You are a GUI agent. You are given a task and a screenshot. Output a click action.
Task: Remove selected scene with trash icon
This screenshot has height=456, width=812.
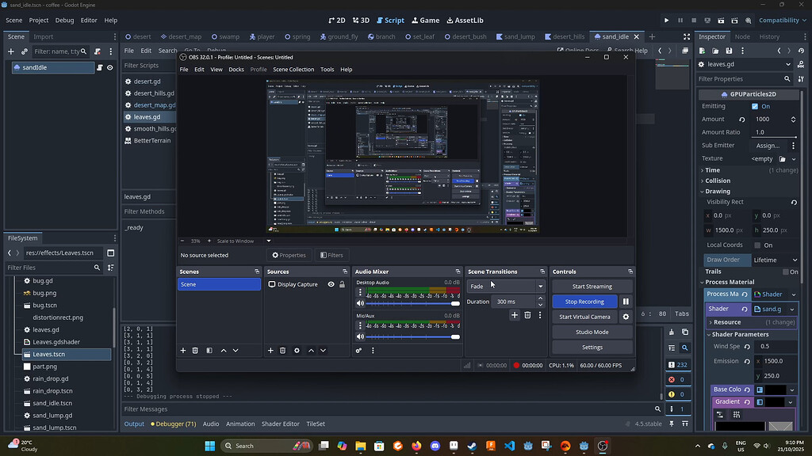click(195, 351)
